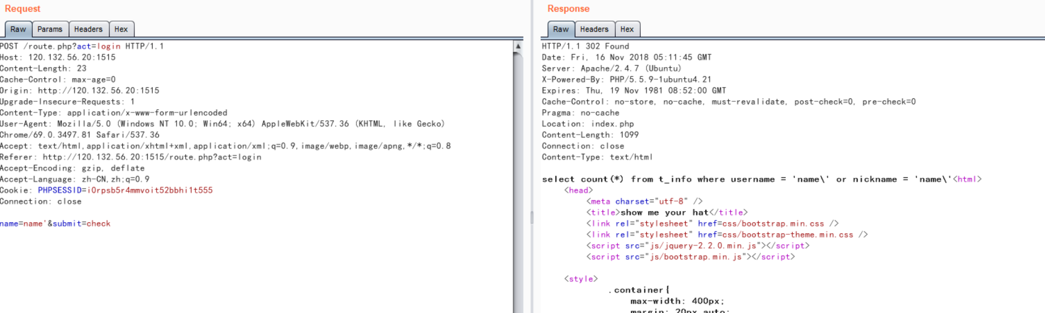Click the Content-Length: 23 request header
The height and width of the screenshot is (313, 1045).
[43, 69]
